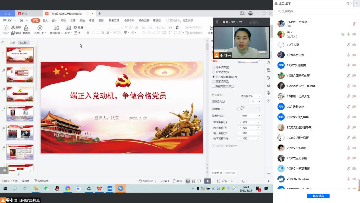Adjust the 透明度 transparency slider
The image size is (360, 203).
tap(249, 109)
